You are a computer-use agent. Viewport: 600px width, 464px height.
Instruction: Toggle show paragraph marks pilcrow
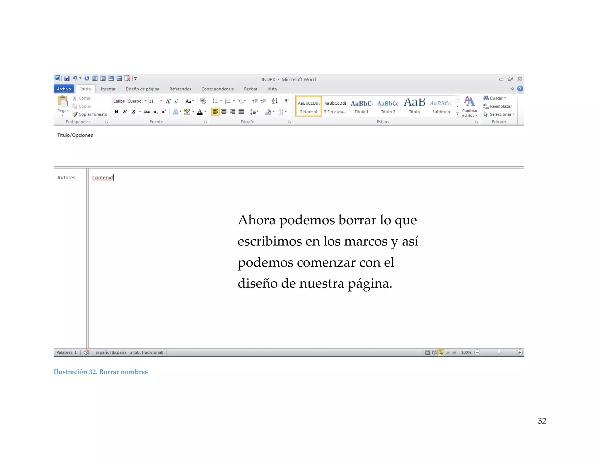(287, 101)
